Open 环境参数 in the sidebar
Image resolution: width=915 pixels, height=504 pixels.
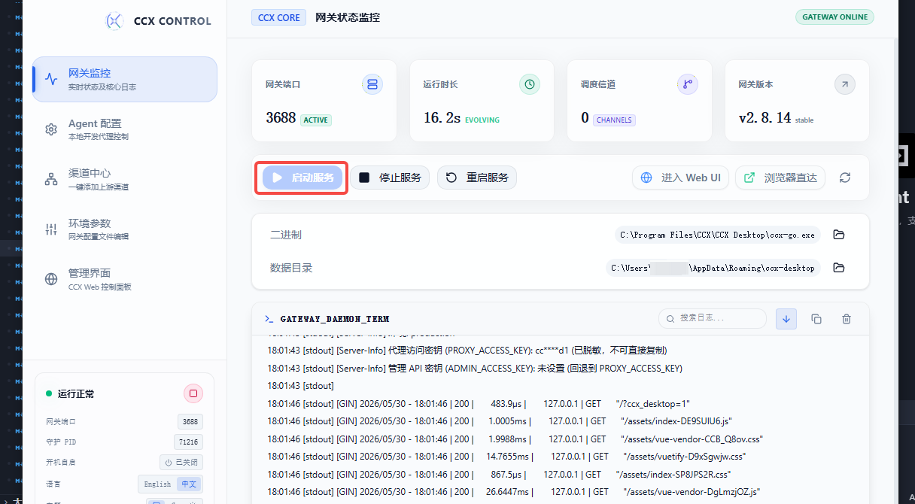point(125,229)
